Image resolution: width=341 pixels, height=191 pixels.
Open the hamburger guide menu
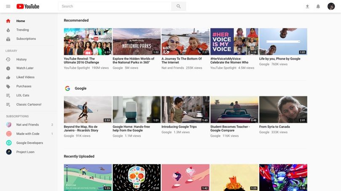tap(8, 6)
